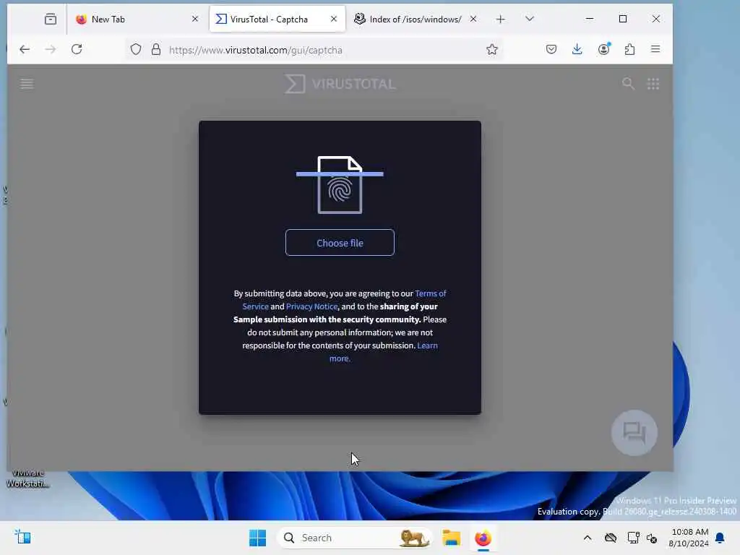Open Firefox View recent browsing icon

pos(51,20)
